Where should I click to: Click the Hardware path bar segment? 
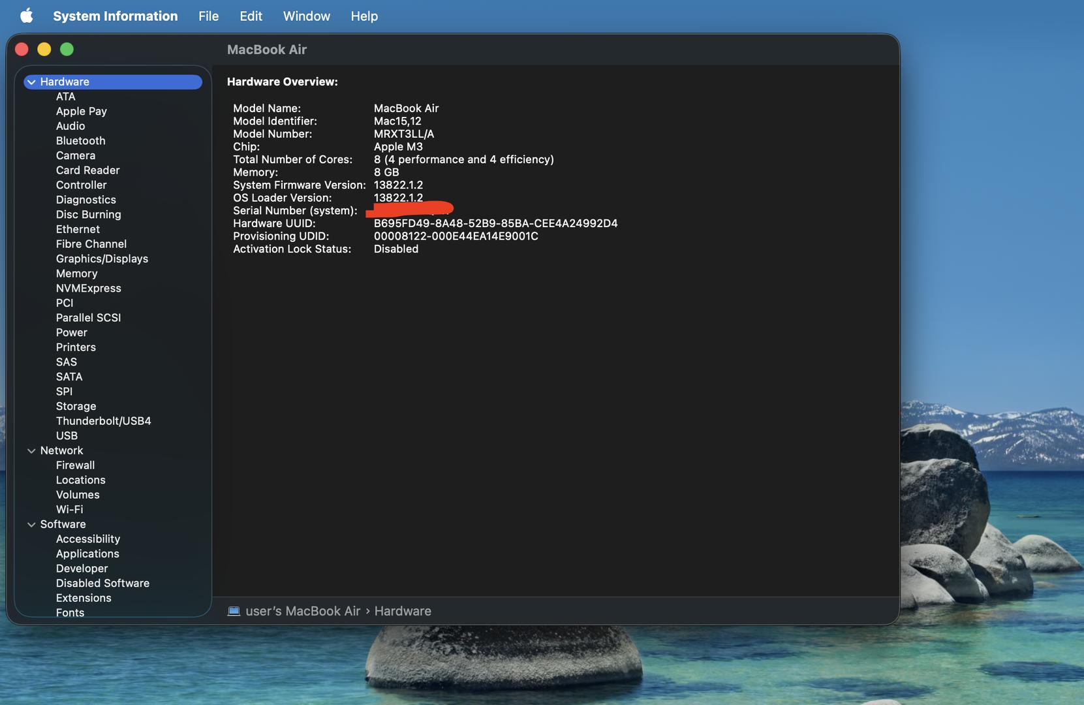[x=402, y=611]
